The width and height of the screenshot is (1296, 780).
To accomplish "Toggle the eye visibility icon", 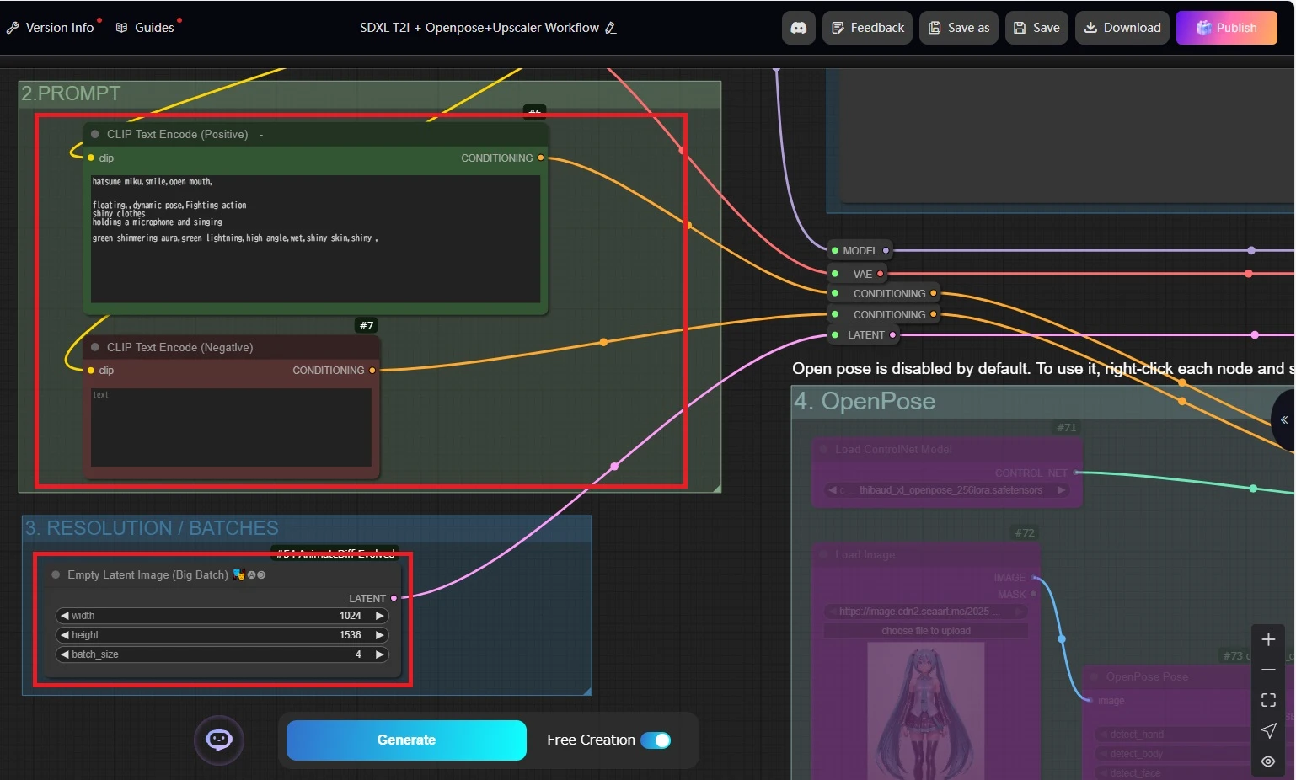I will [x=1268, y=761].
